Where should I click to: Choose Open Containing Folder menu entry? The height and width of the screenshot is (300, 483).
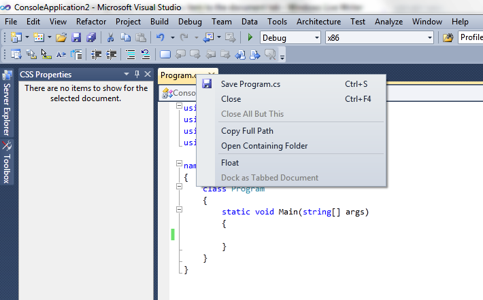[x=264, y=146]
